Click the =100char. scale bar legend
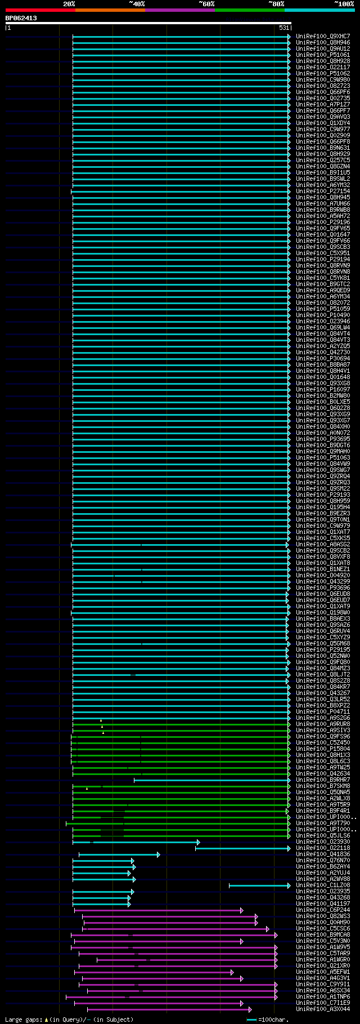 click(x=268, y=1019)
